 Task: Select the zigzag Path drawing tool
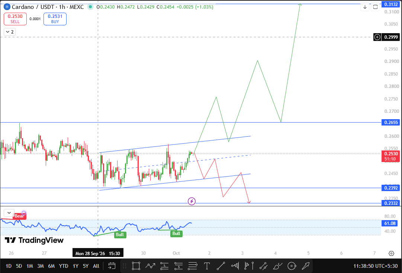[150, 266]
